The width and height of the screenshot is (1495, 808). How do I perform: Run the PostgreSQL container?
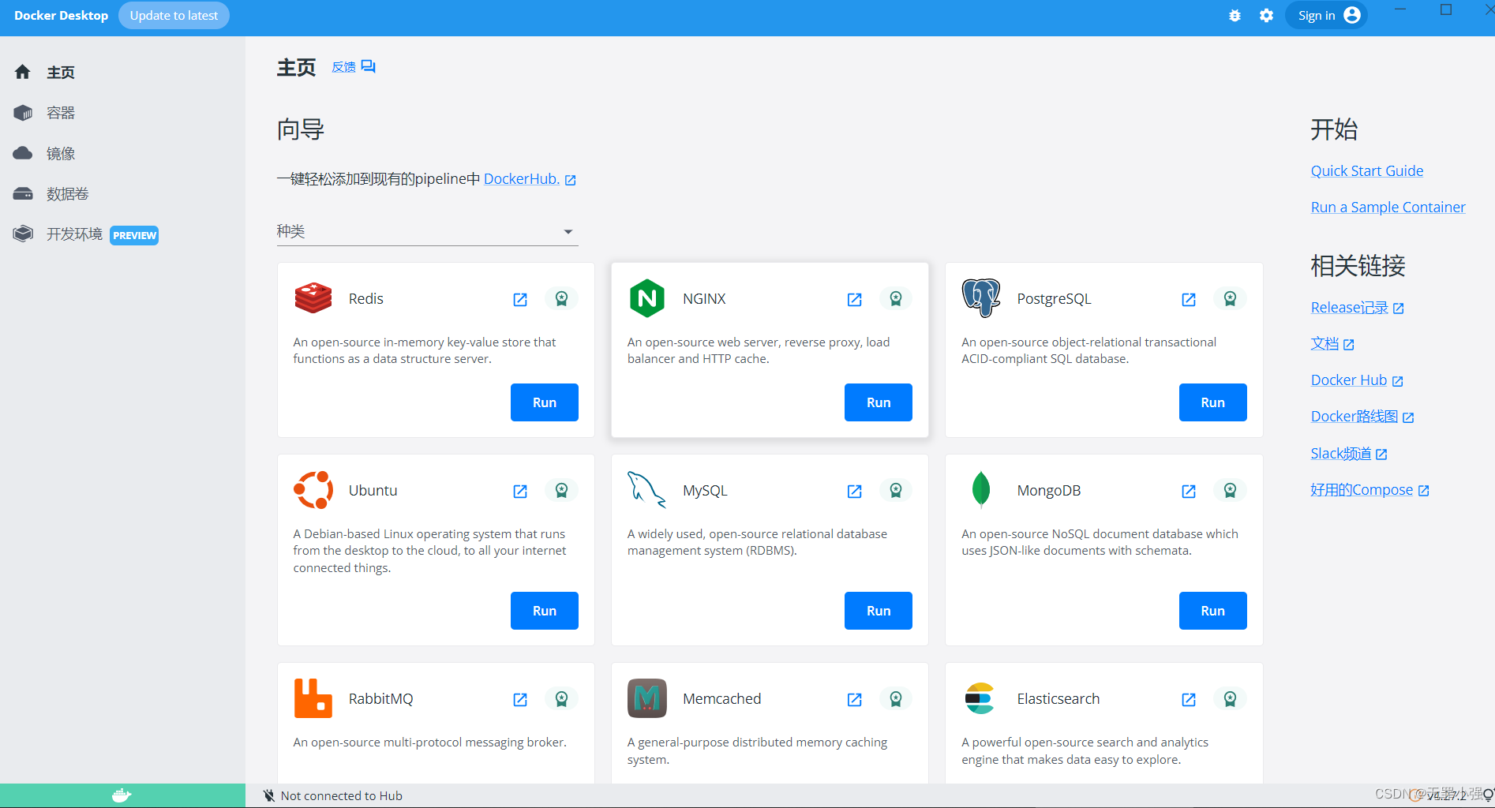coord(1212,402)
